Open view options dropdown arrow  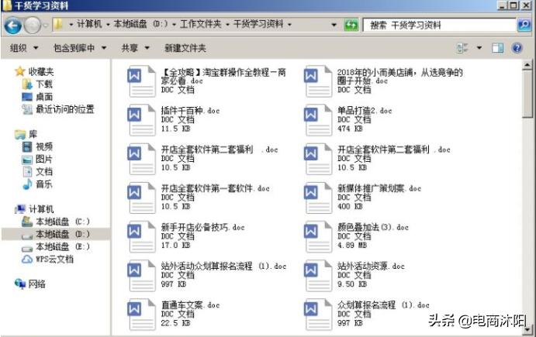[x=479, y=48]
